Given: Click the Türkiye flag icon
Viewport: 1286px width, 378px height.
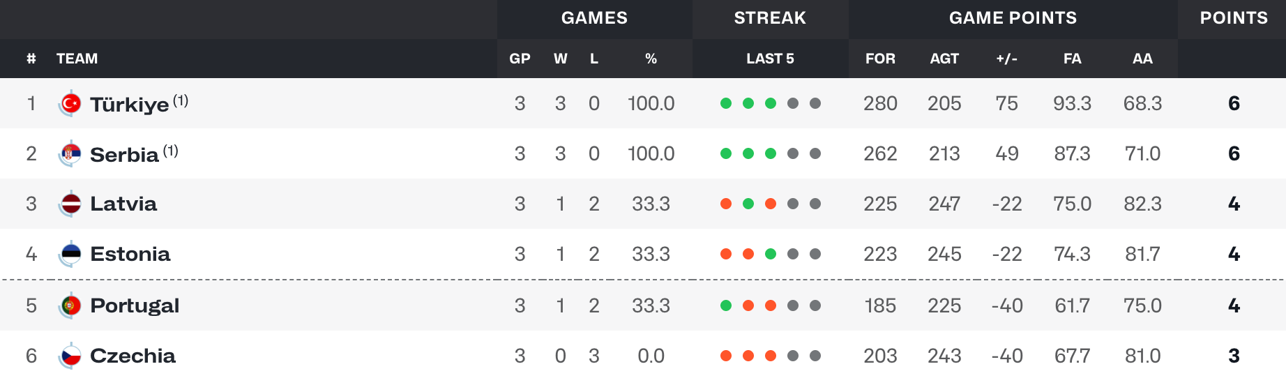Looking at the screenshot, I should 70,104.
